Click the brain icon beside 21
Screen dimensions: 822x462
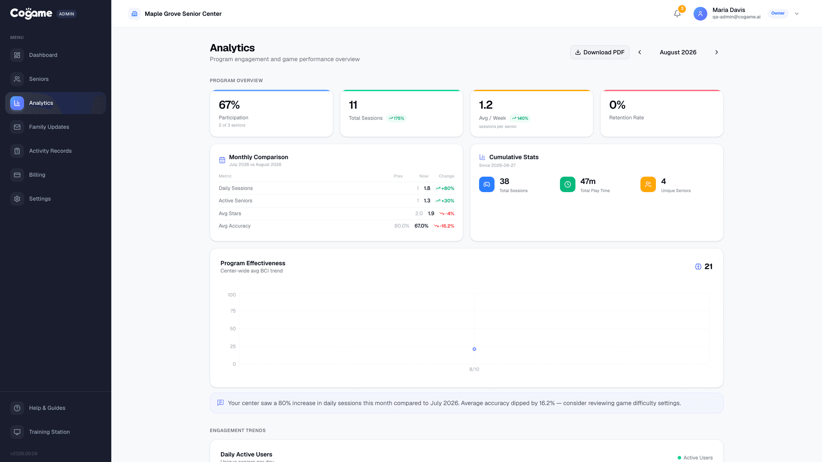point(698,267)
